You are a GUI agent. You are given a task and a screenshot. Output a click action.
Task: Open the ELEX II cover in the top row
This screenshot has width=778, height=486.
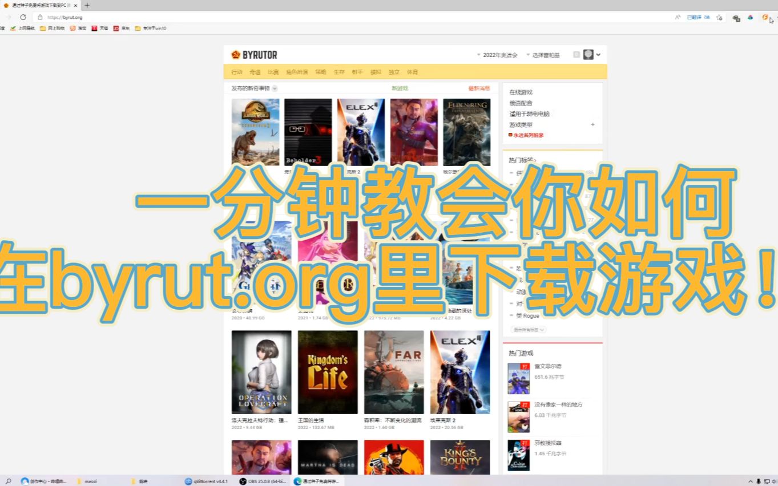pyautogui.click(x=361, y=132)
